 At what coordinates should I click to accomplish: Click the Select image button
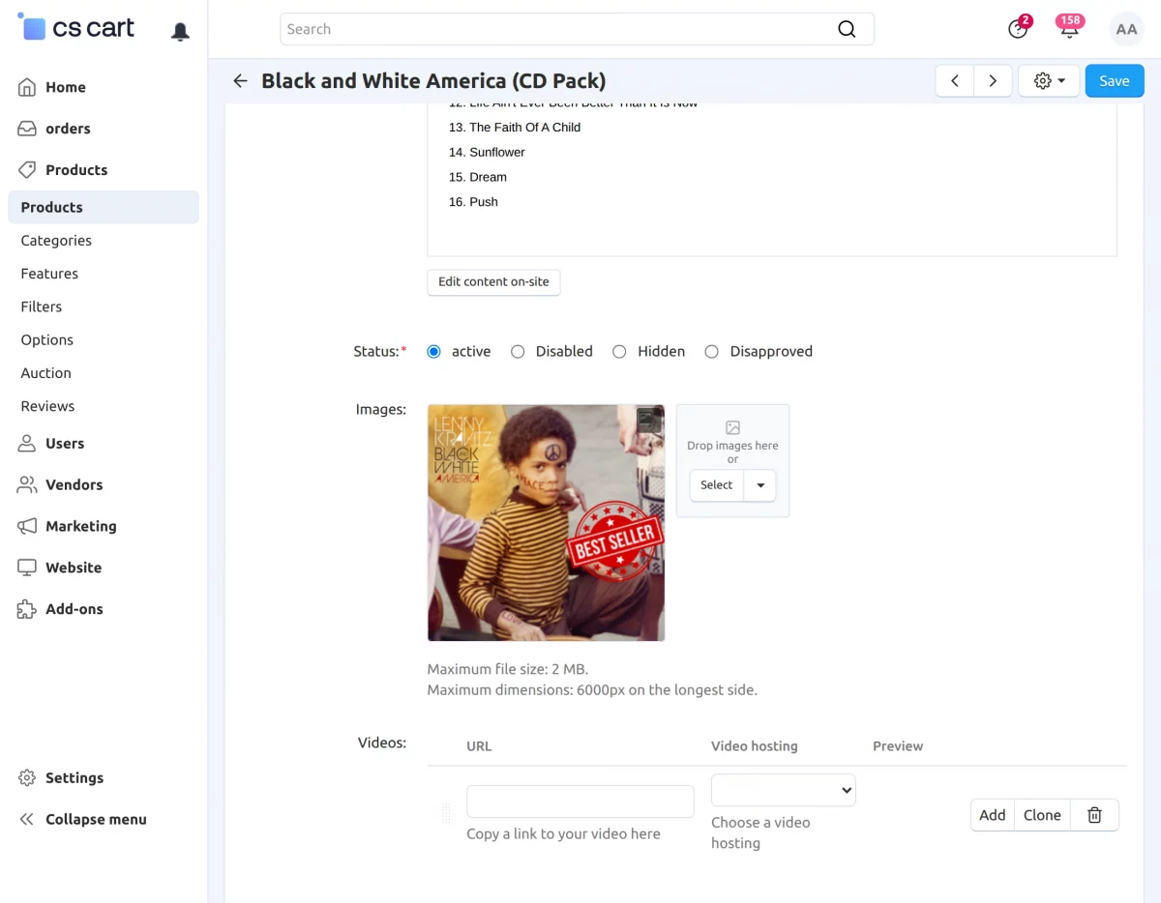(717, 485)
